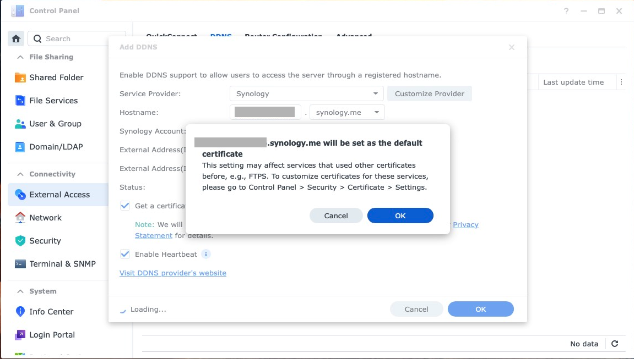This screenshot has height=359, width=634.
Task: Open the synology.me domain dropdown
Action: pyautogui.click(x=347, y=112)
